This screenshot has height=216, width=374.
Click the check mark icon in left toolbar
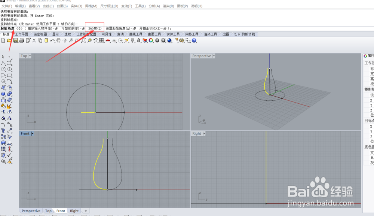tap(10, 155)
